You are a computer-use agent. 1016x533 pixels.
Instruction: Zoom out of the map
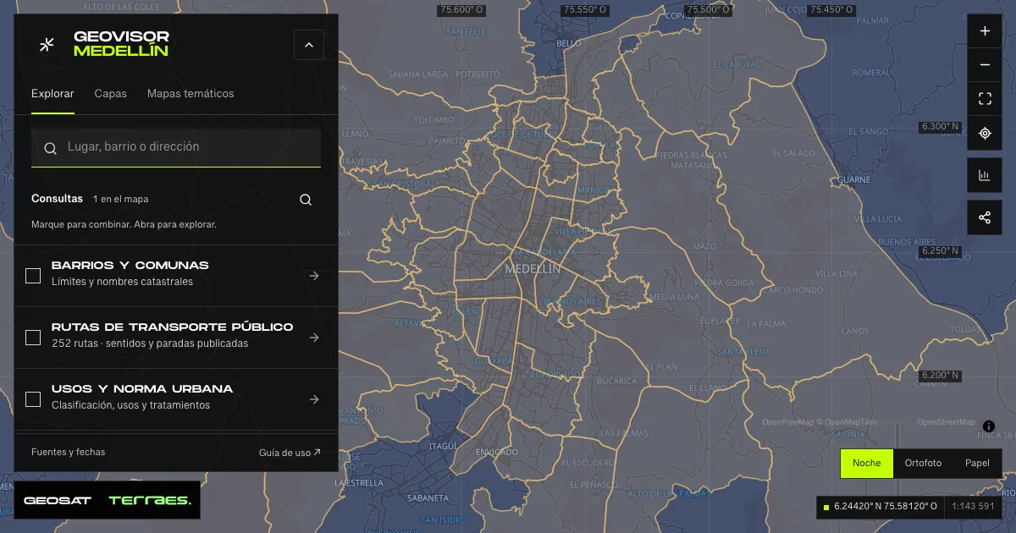point(985,65)
